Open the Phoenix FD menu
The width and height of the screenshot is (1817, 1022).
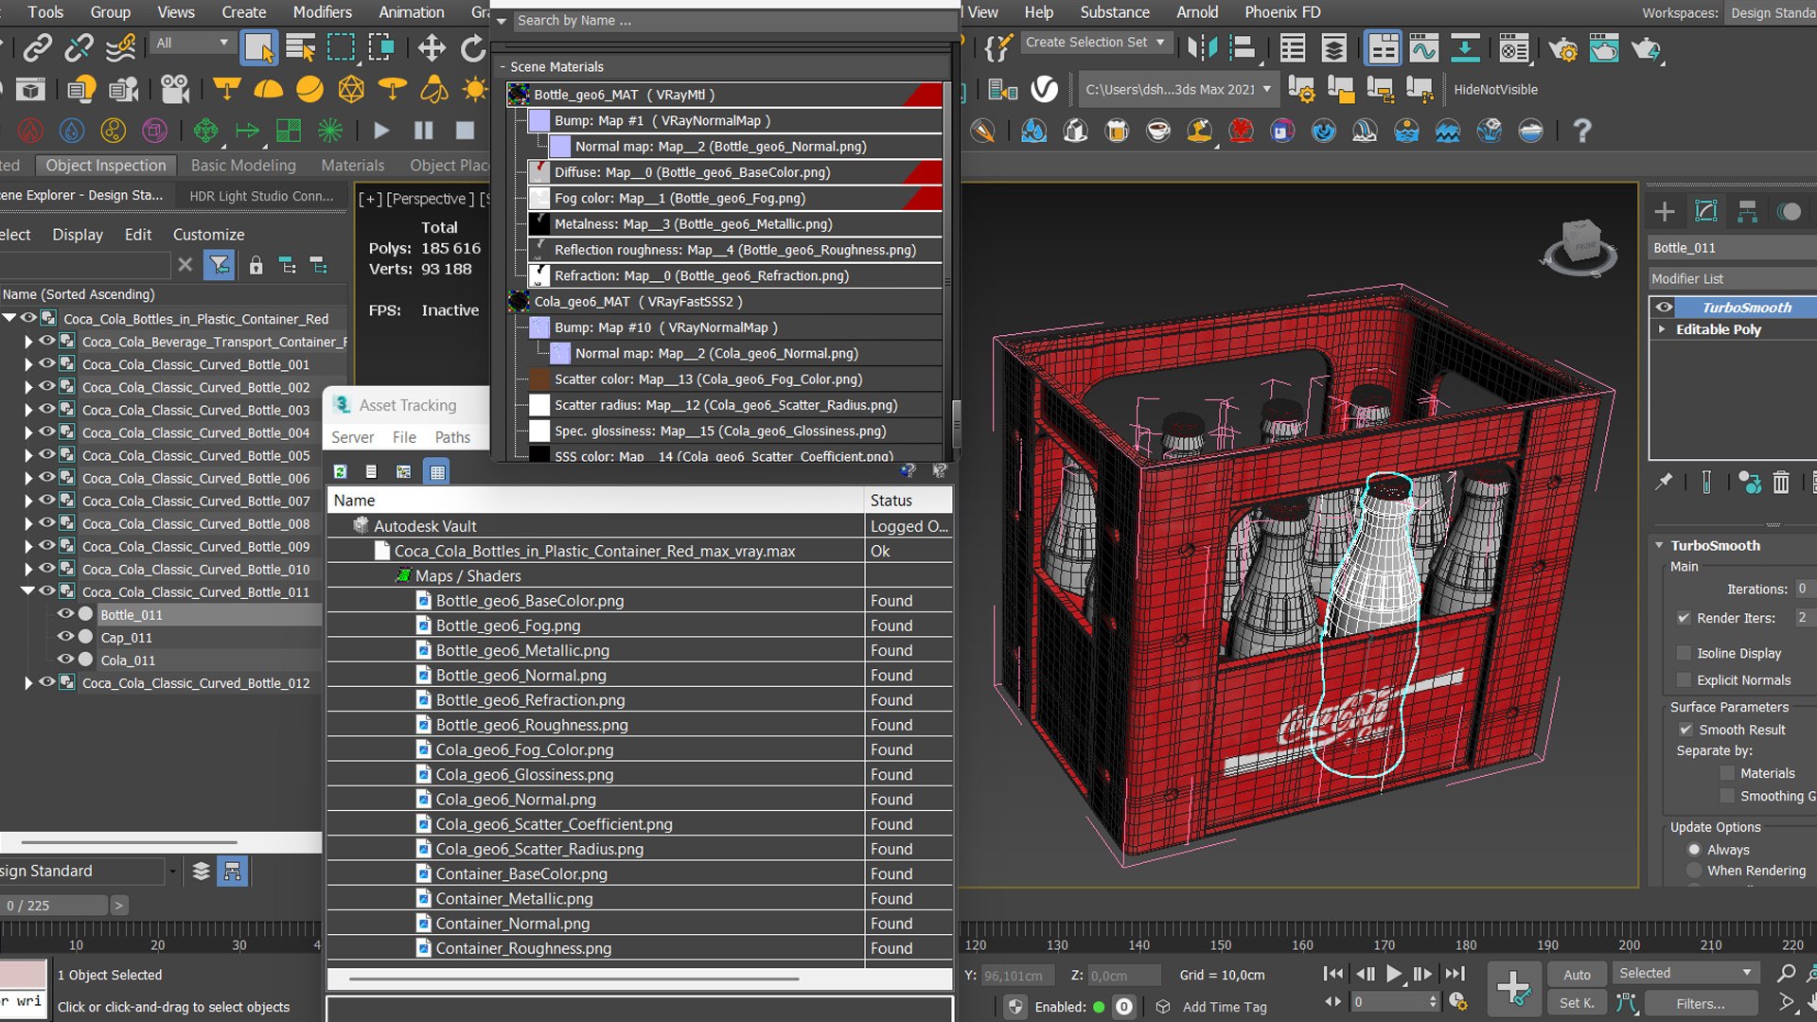click(x=1282, y=12)
